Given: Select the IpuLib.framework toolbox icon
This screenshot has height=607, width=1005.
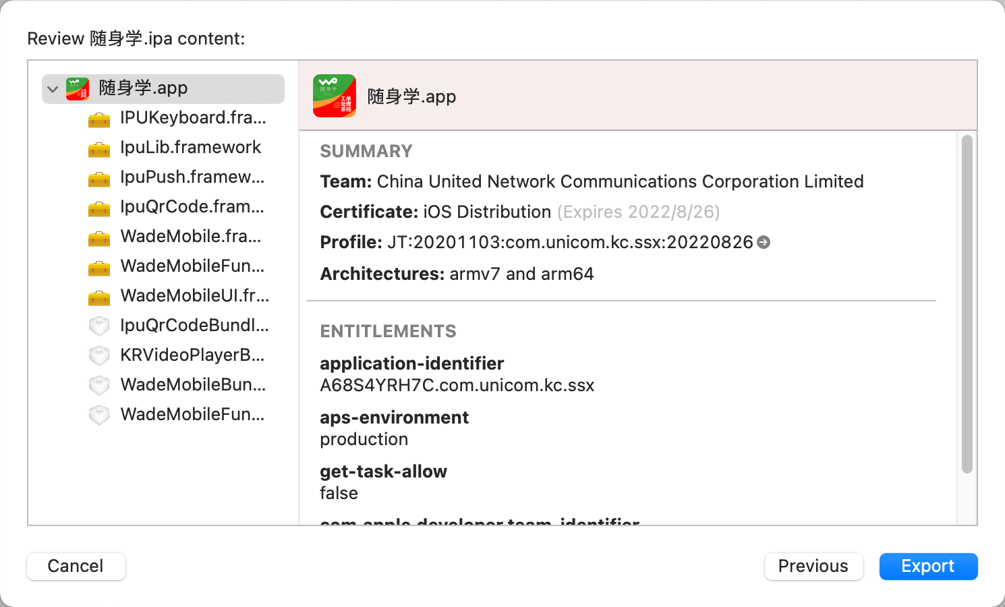Looking at the screenshot, I should click(99, 149).
